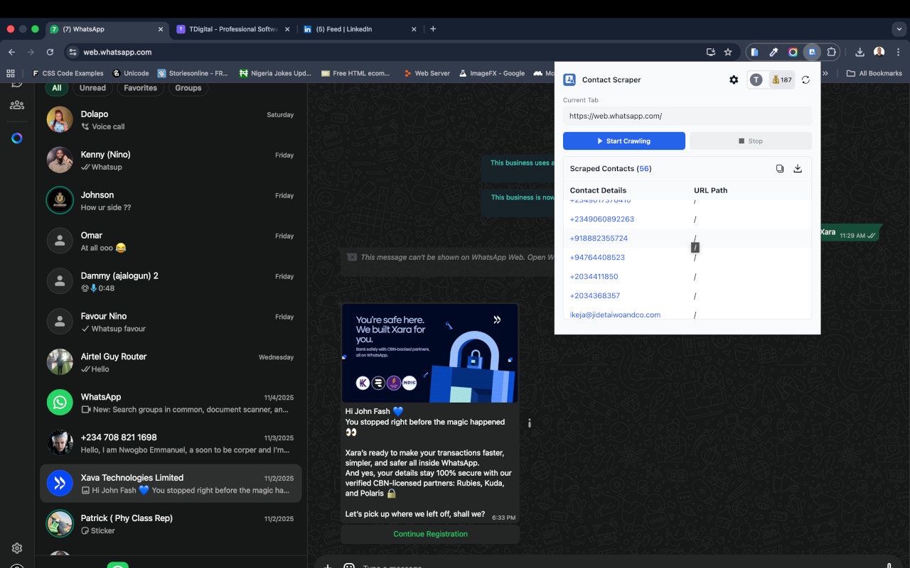Click the Current Tab URL field
Viewport: 910px width, 568px height.
pyautogui.click(x=687, y=116)
